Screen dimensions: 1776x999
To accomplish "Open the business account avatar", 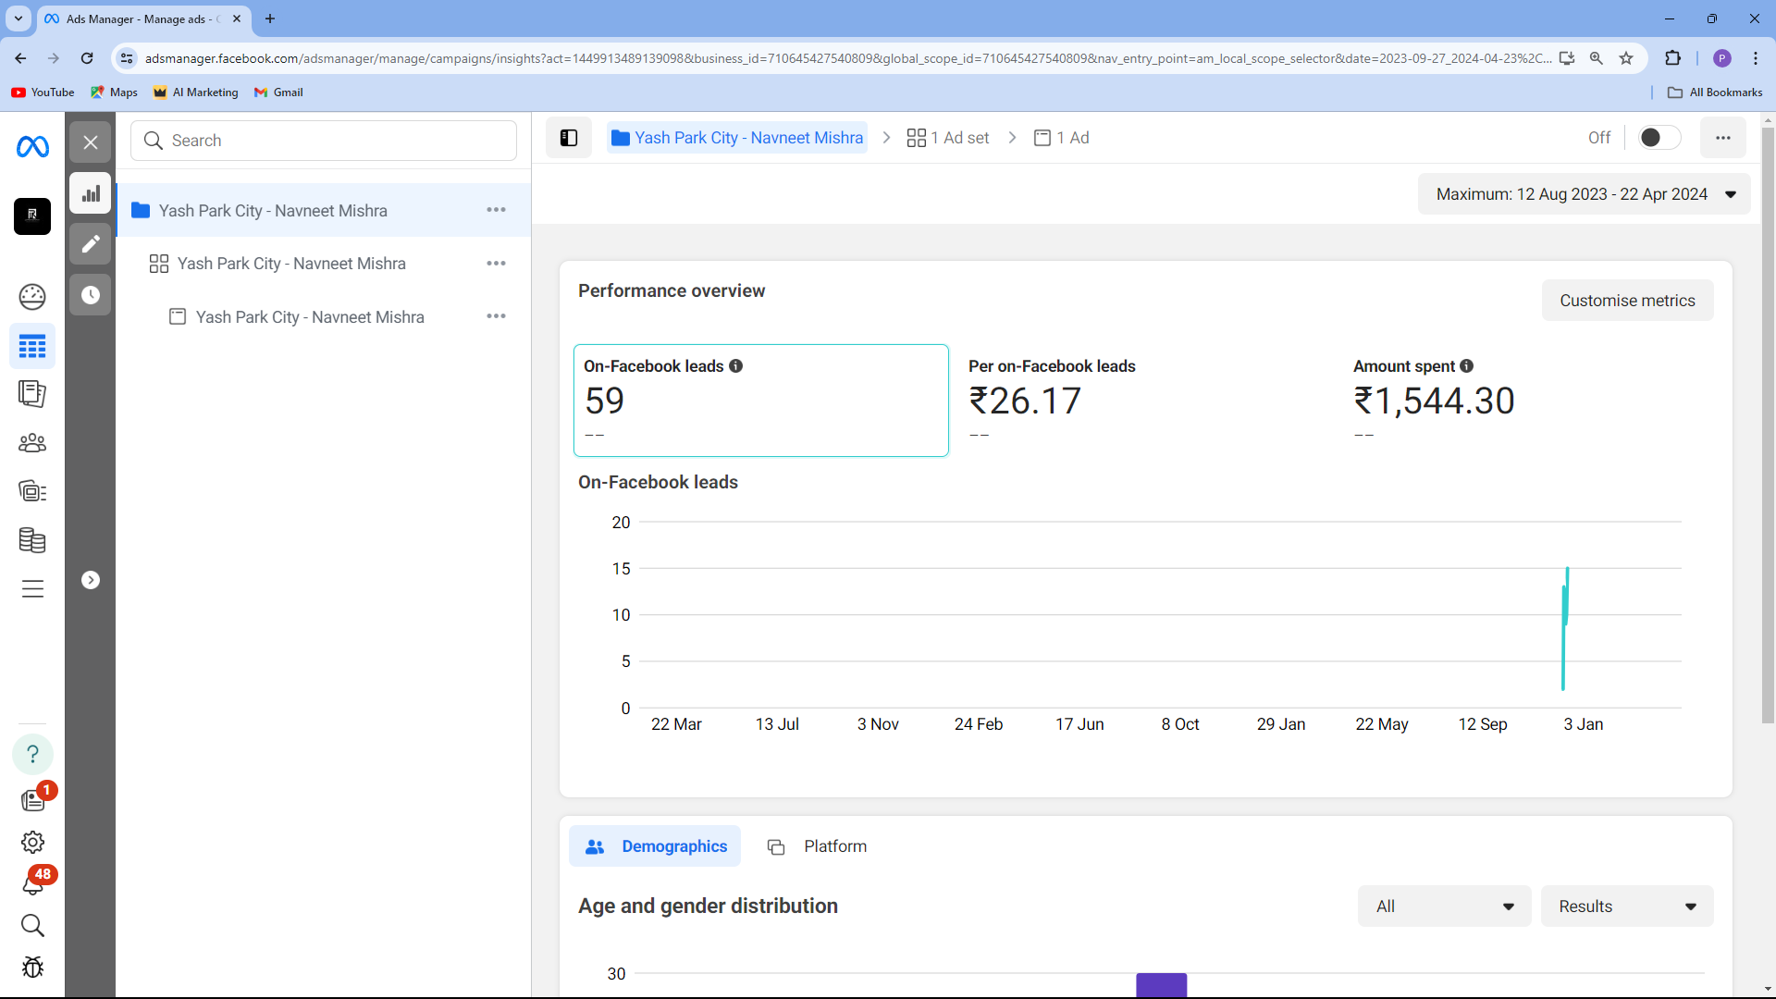I will 32,216.
